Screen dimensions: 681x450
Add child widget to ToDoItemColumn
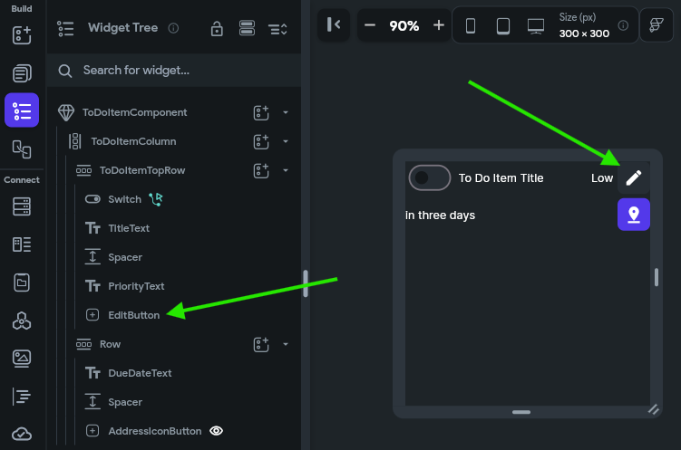pos(261,142)
